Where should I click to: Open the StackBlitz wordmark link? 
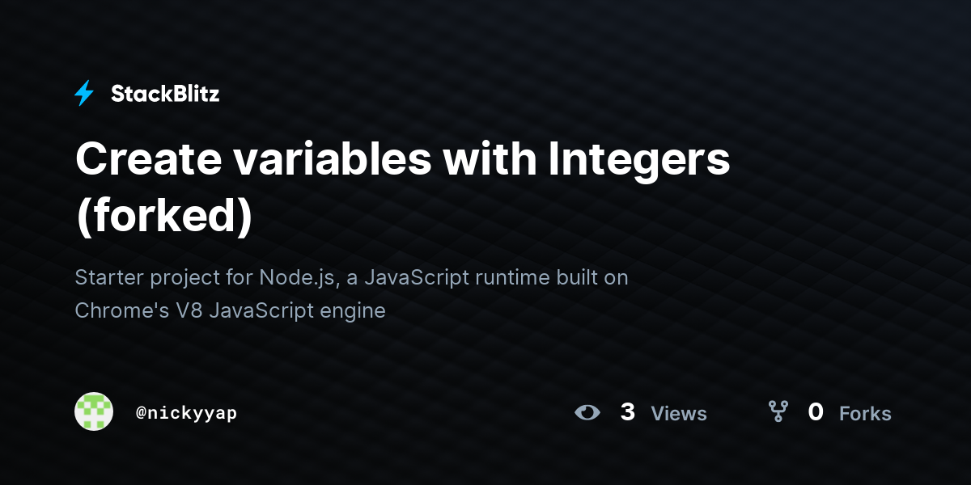pos(165,94)
